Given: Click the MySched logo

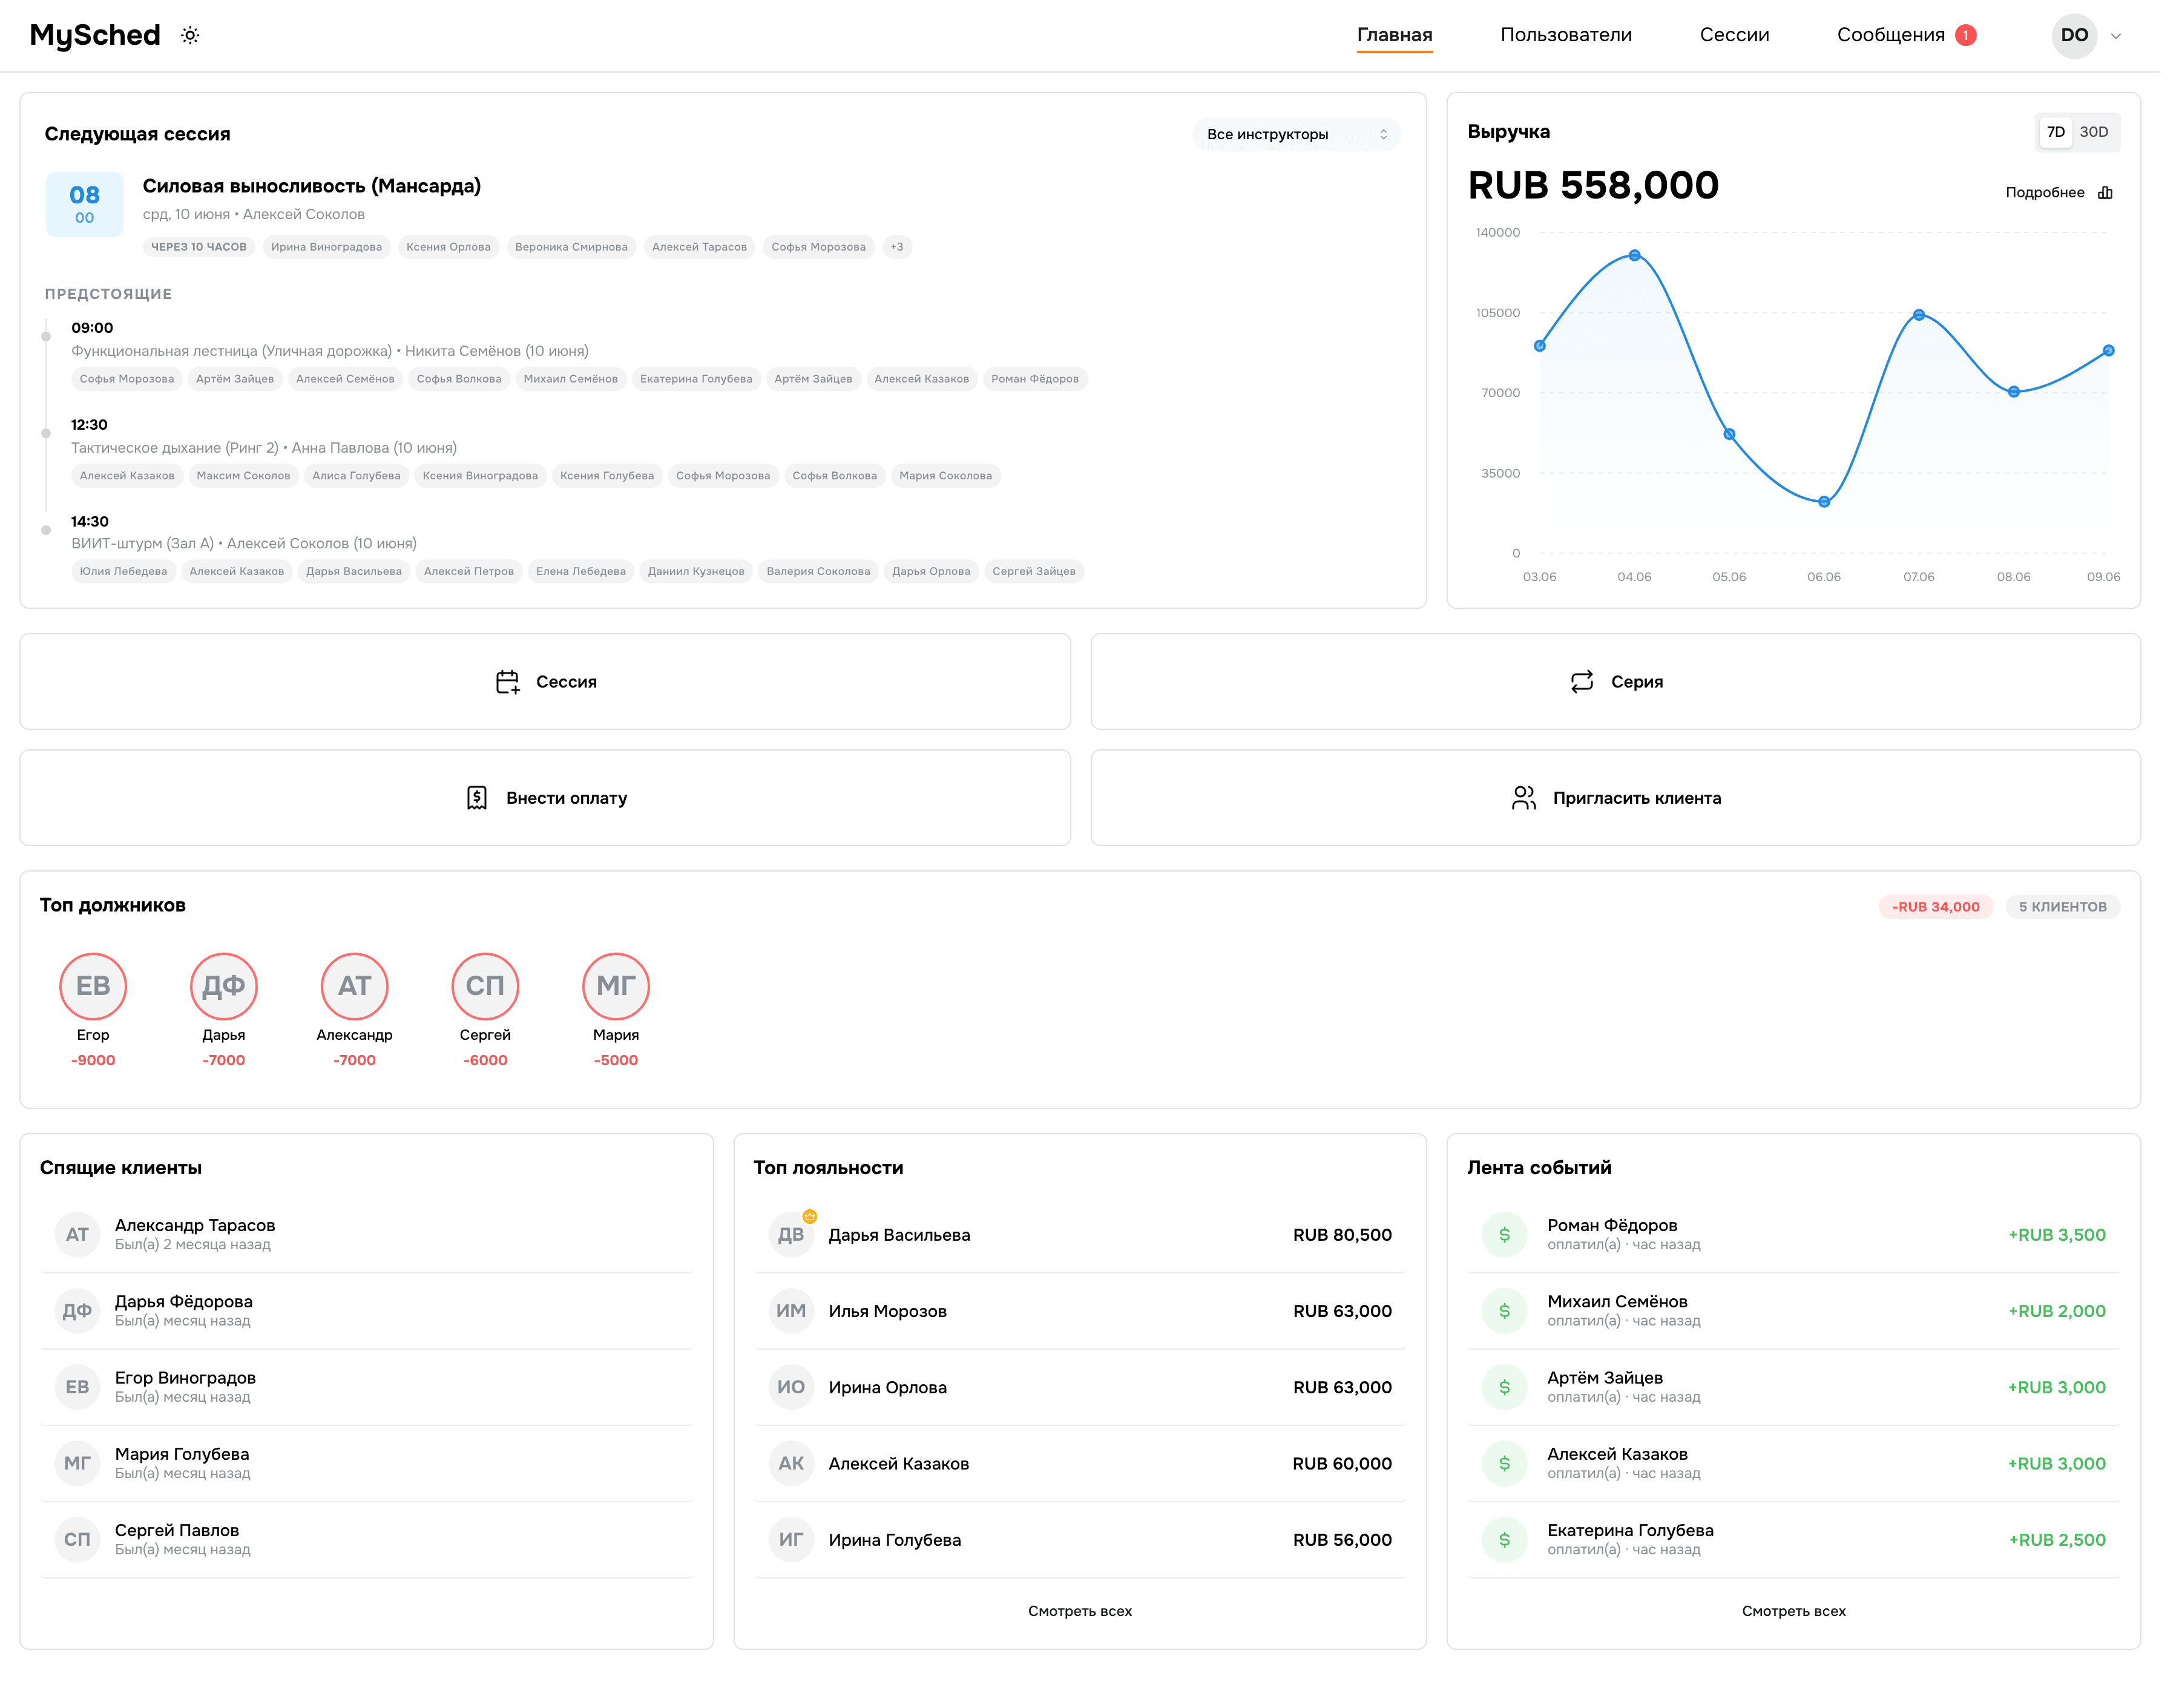Looking at the screenshot, I should click(x=96, y=35).
